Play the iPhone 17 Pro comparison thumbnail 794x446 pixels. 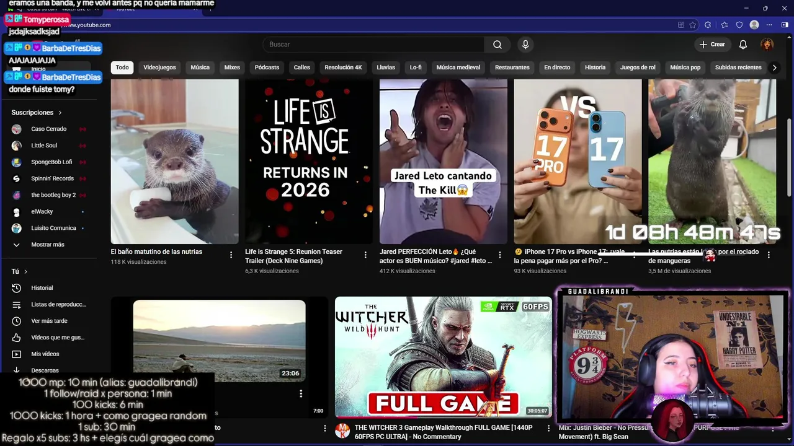(x=578, y=162)
